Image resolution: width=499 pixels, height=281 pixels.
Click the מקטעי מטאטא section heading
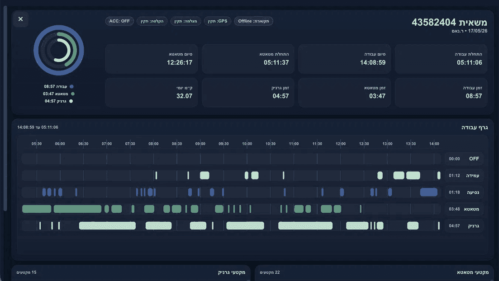(x=473, y=272)
